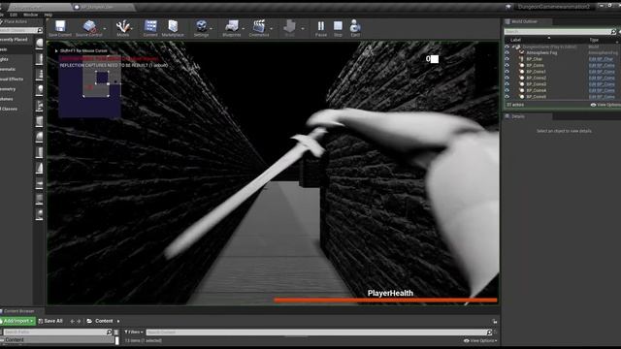
Task: Pause the running game simulation
Action: coord(321,28)
